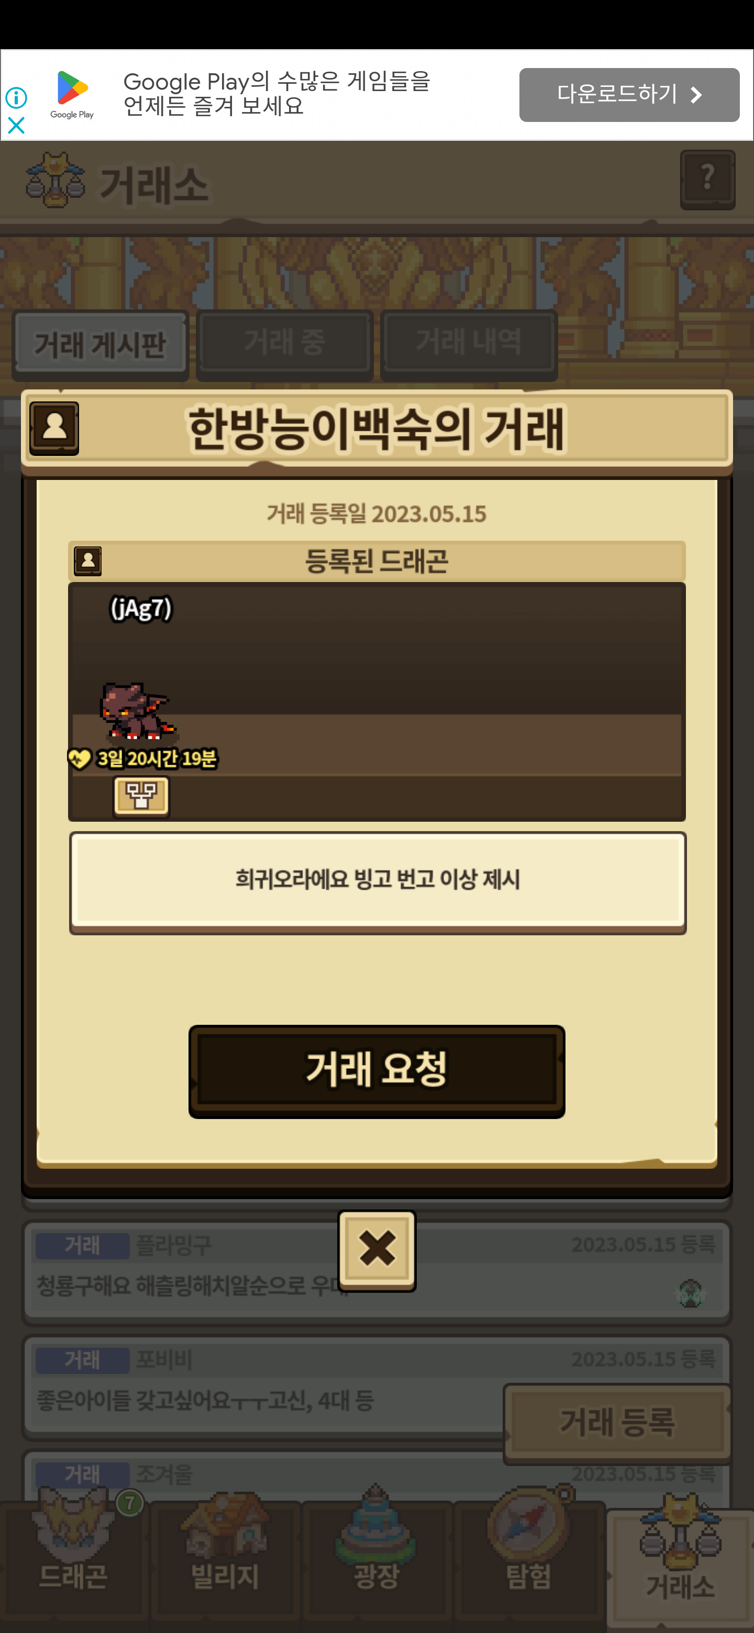Close the trade dialog with X button
The image size is (754, 1633).
[376, 1250]
